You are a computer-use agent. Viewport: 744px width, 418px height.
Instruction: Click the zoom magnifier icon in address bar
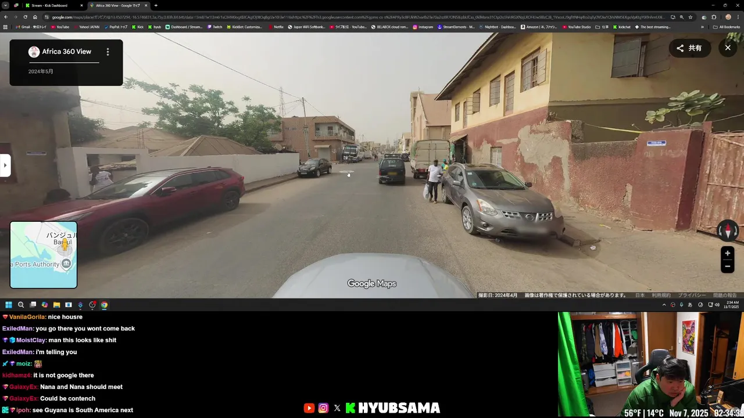[681, 17]
